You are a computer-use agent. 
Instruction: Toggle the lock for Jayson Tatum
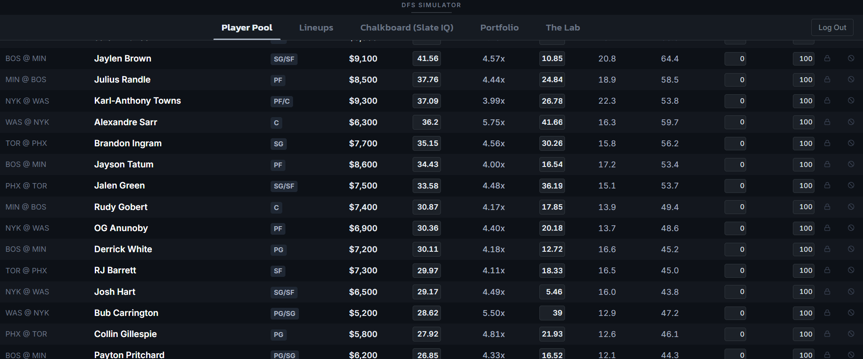827,164
